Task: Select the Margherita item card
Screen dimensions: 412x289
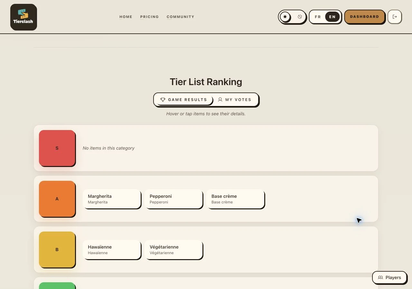Action: [x=112, y=199]
